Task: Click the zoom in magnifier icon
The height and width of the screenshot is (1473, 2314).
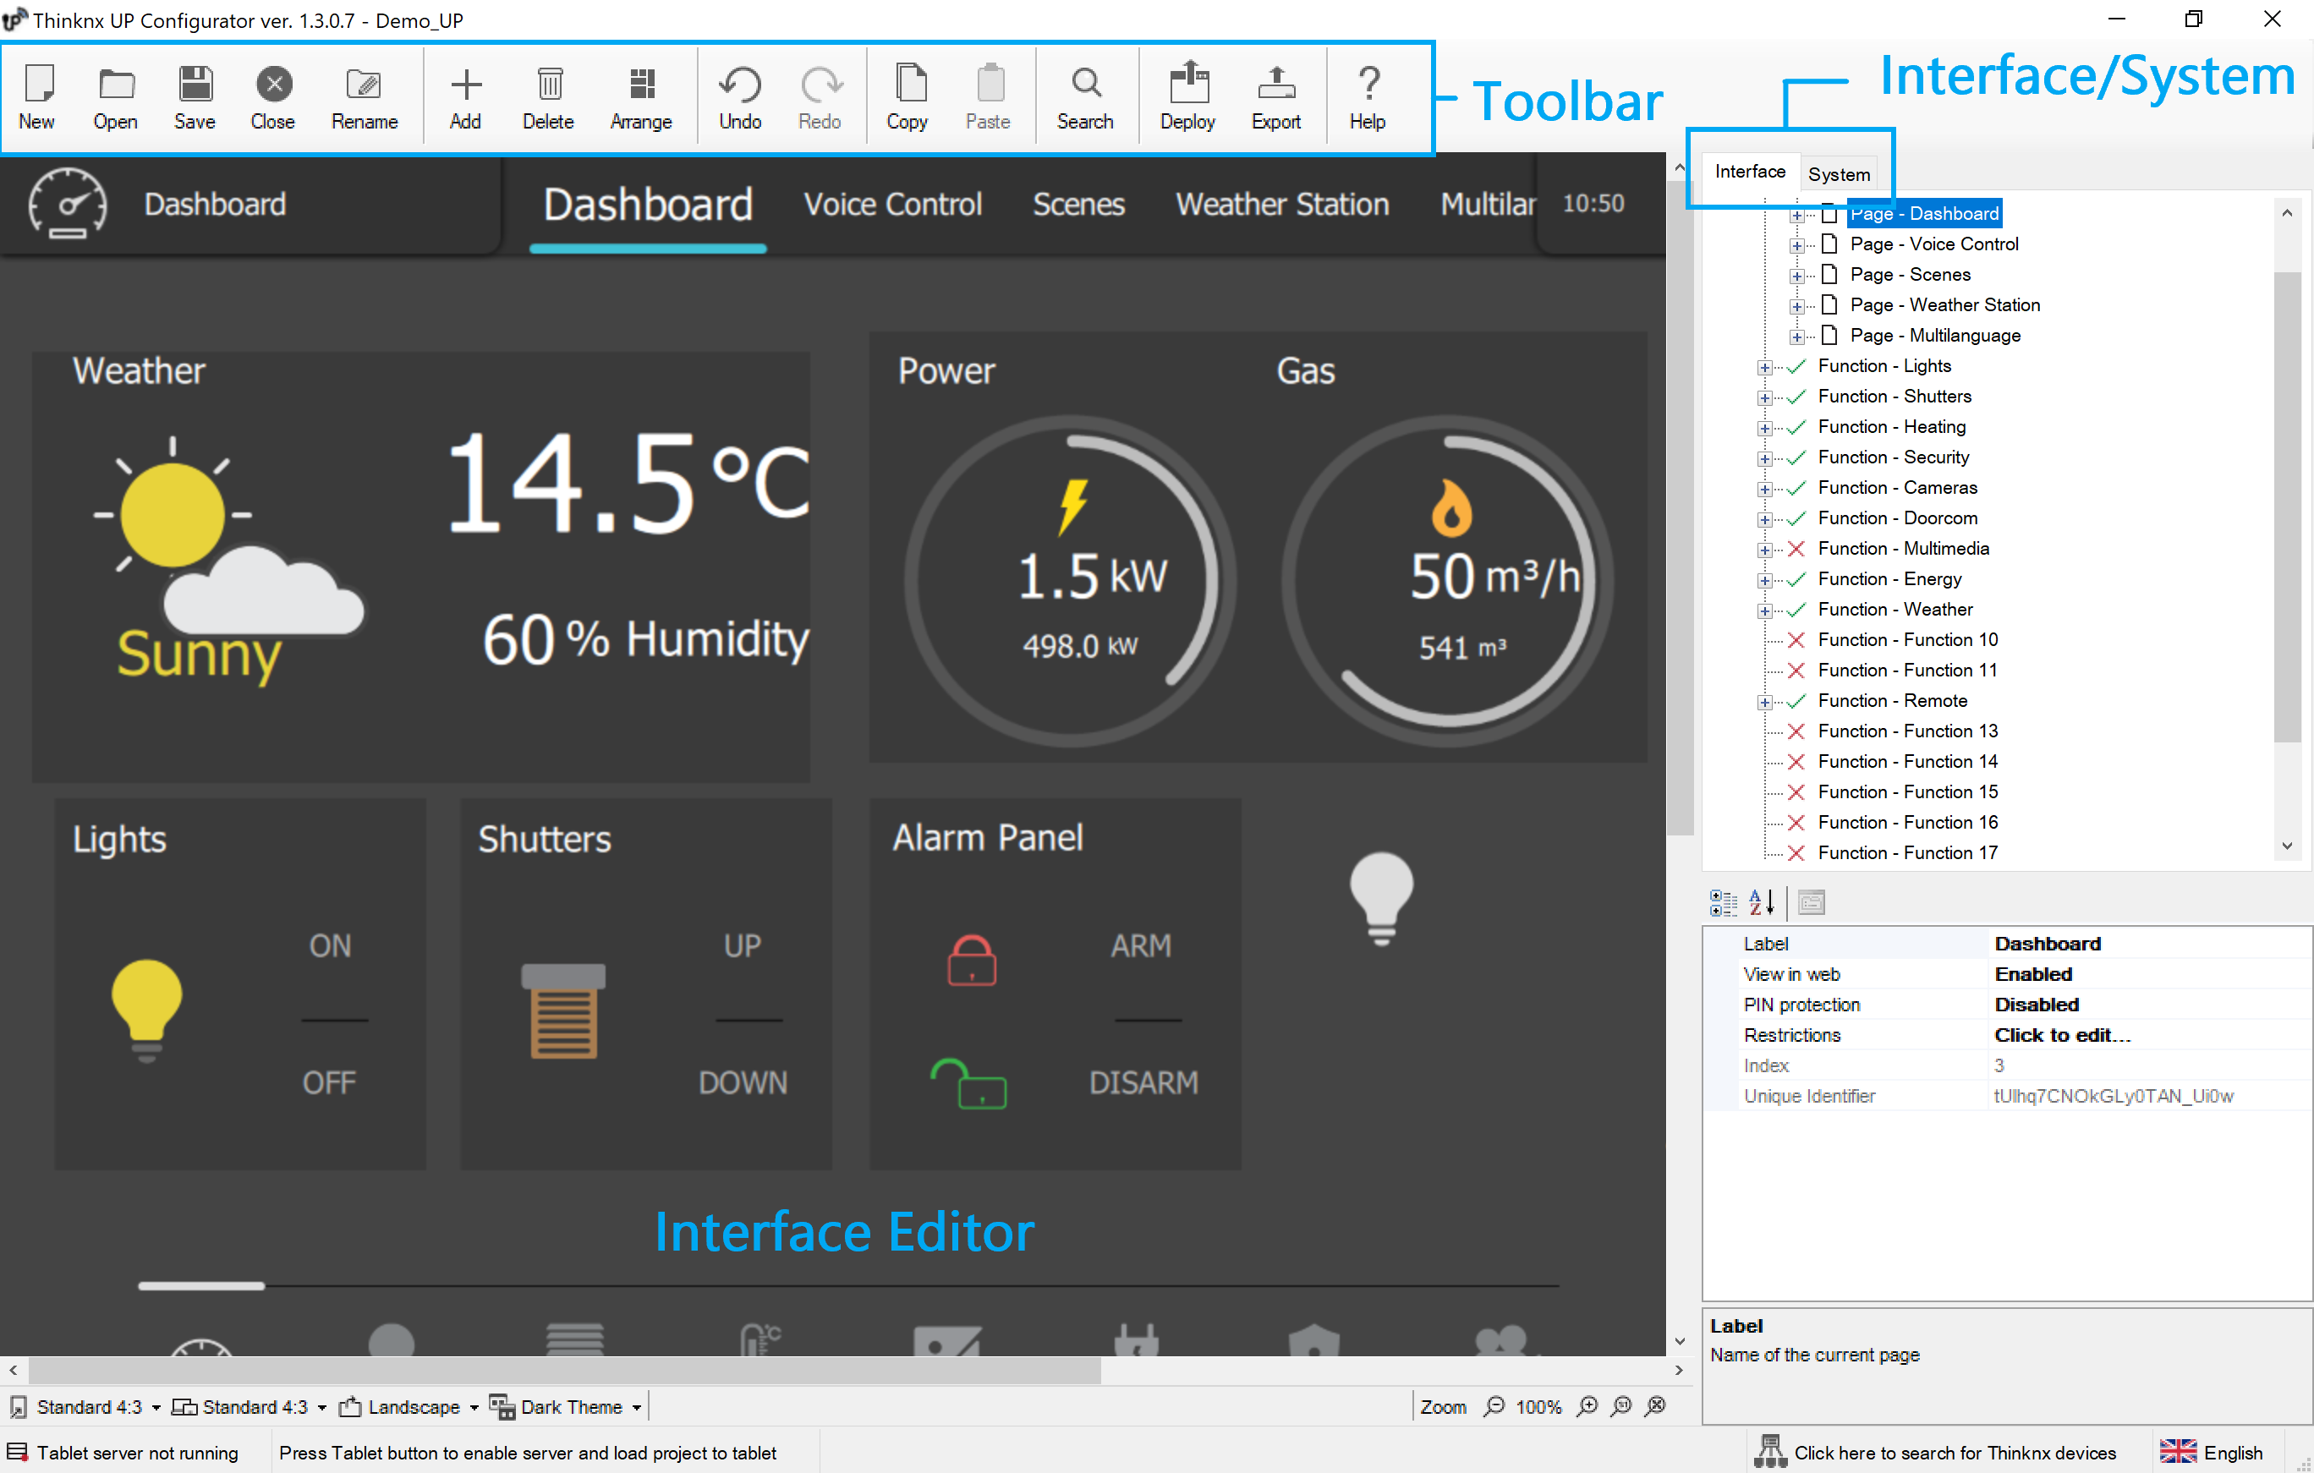Action: point(1587,1407)
